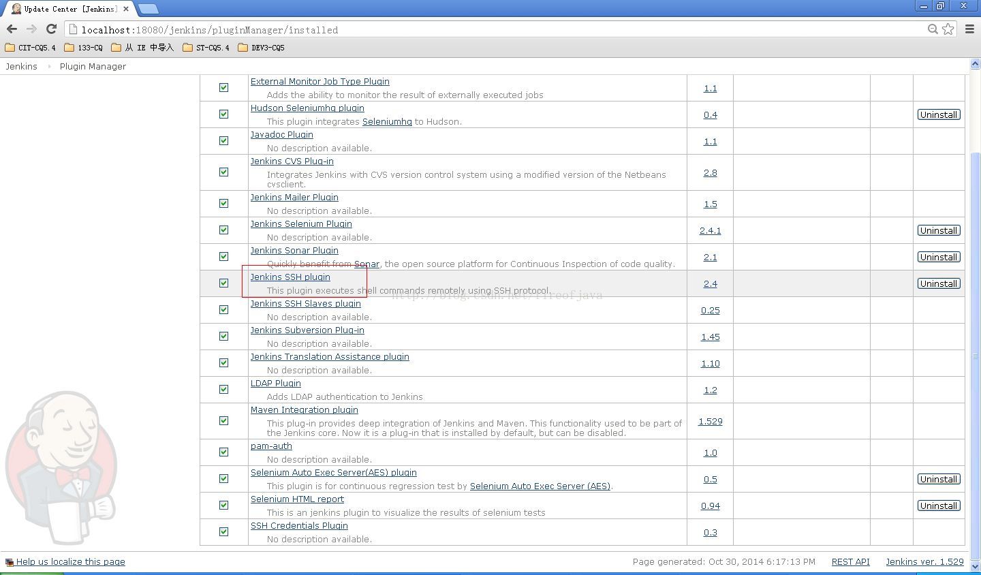The height and width of the screenshot is (575, 981).
Task: Open a new browser tab
Action: (148, 9)
